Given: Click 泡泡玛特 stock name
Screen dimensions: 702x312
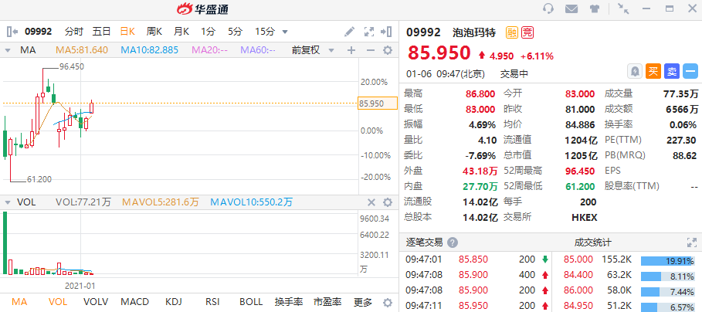Looking at the screenshot, I should coord(474,32).
